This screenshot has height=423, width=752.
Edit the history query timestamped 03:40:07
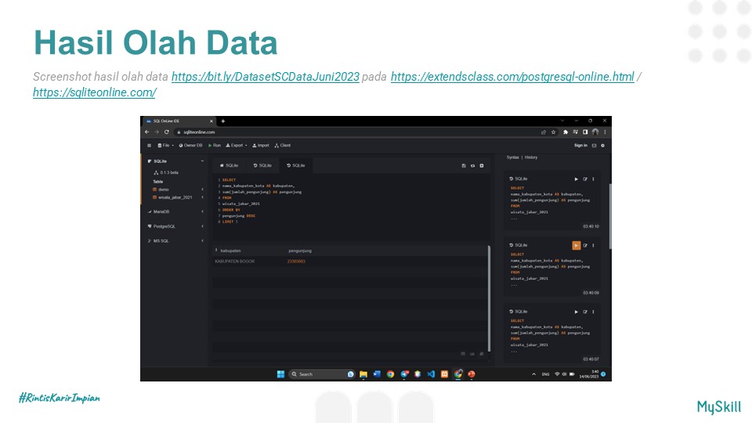pos(585,312)
